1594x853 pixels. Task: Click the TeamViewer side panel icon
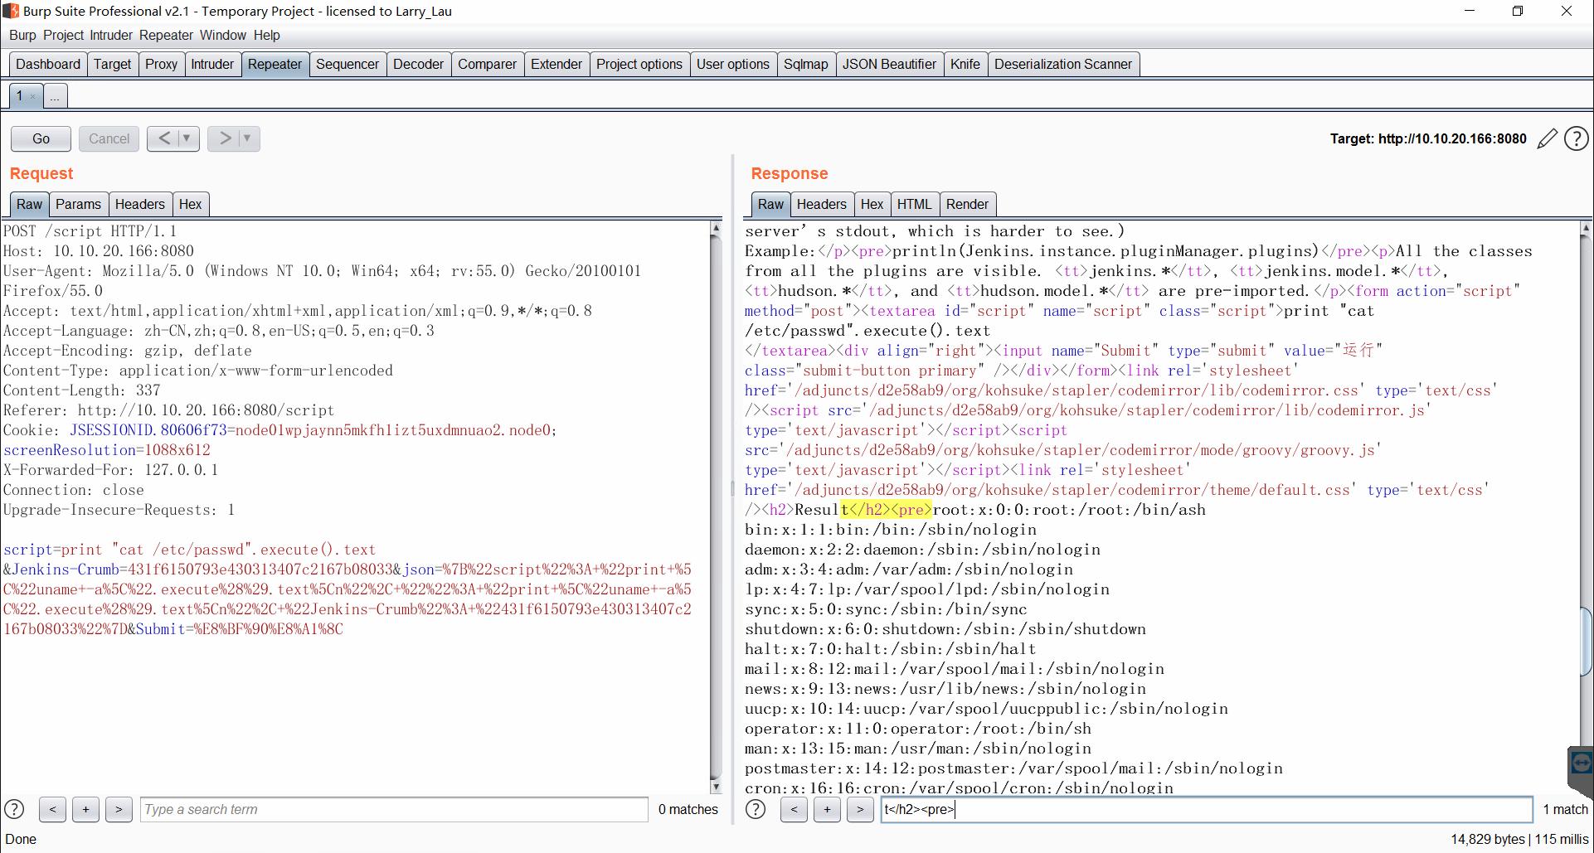[x=1581, y=763]
